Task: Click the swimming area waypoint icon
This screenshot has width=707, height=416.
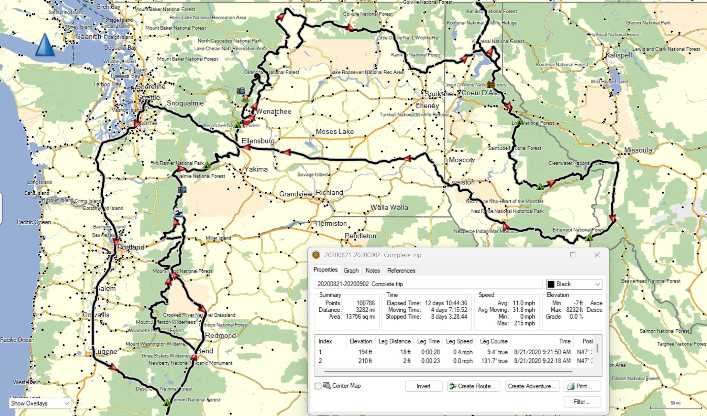Action: click(x=178, y=213)
